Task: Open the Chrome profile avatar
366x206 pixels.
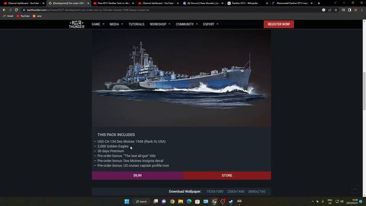Action: (356, 10)
